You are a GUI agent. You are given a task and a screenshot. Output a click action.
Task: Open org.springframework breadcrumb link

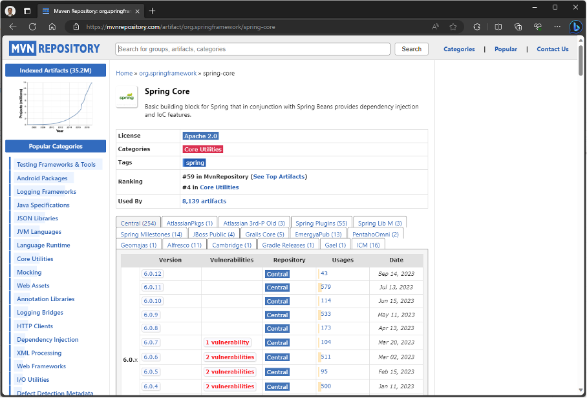167,73
